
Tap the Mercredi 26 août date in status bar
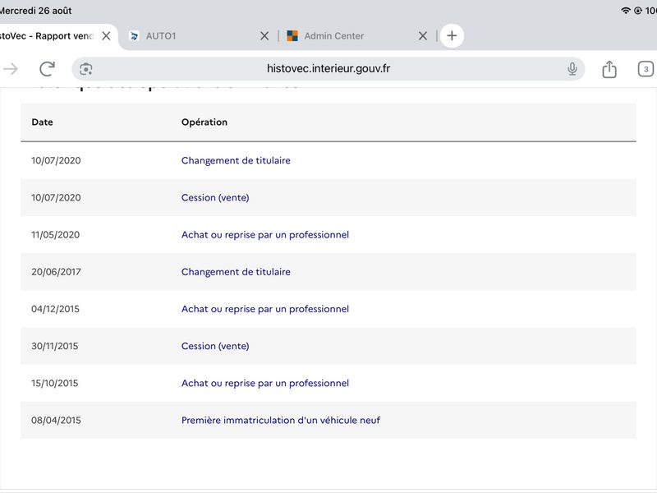35,11
